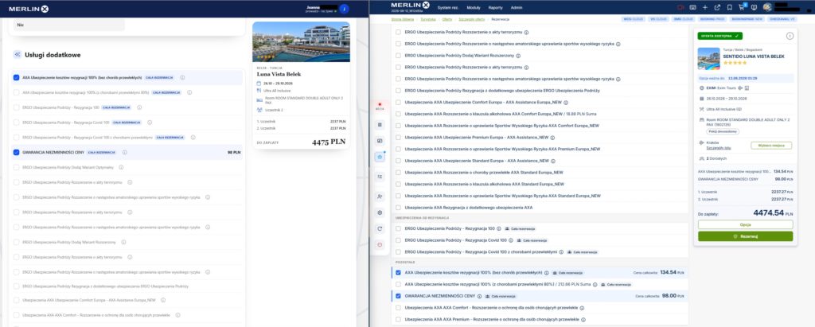Click the keyboard icon in right header
This screenshot has height=327, width=815.
(693, 7)
